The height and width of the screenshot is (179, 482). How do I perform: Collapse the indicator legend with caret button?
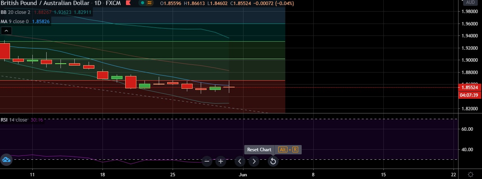pyautogui.click(x=7, y=31)
